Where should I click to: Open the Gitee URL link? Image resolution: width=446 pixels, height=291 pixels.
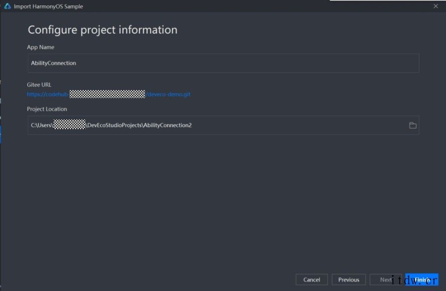point(109,94)
